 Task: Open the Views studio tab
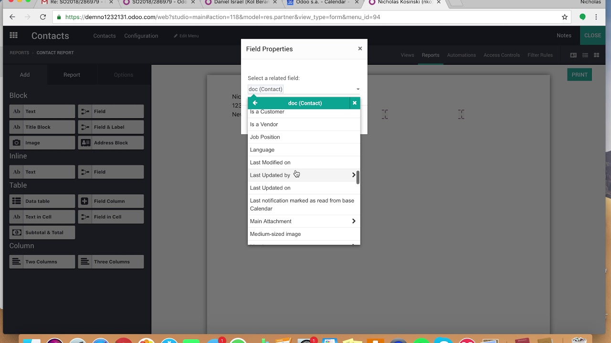[x=407, y=55]
